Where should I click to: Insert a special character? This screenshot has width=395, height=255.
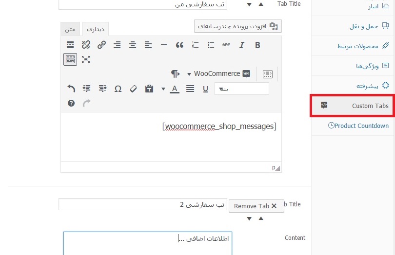coord(118,89)
